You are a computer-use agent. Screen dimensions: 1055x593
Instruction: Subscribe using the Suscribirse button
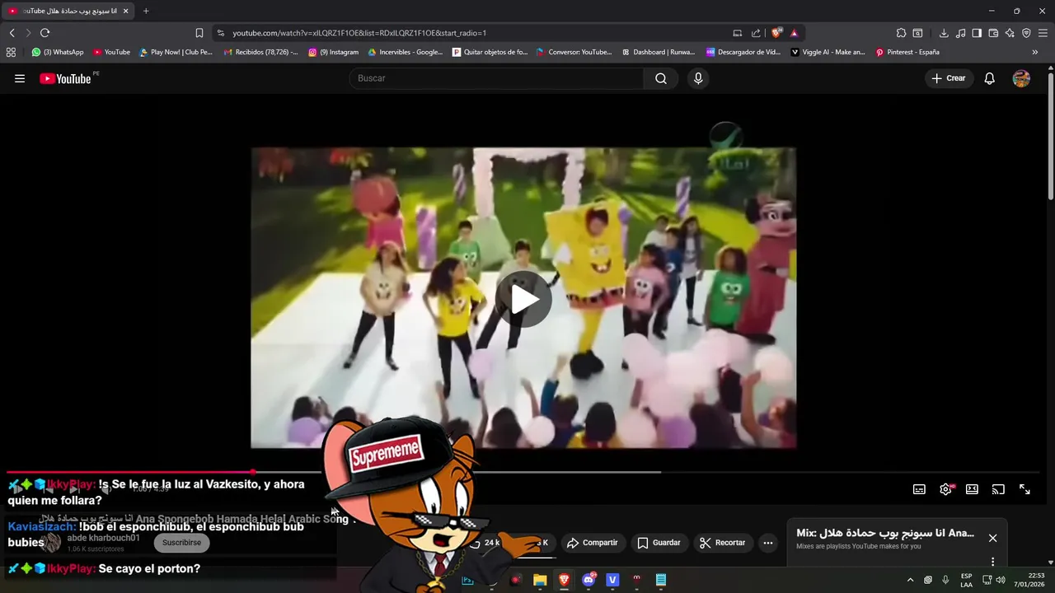coord(181,543)
